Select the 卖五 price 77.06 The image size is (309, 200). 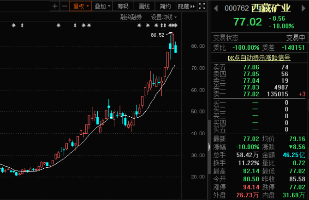pyautogui.click(x=251, y=67)
